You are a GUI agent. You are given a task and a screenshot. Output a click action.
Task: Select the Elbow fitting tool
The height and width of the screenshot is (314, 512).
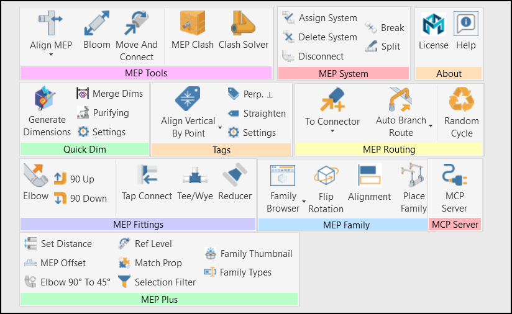tap(35, 182)
